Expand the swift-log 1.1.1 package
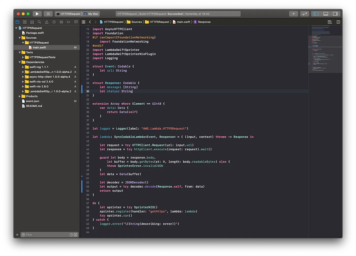The width and height of the screenshot is (356, 256). (23, 67)
